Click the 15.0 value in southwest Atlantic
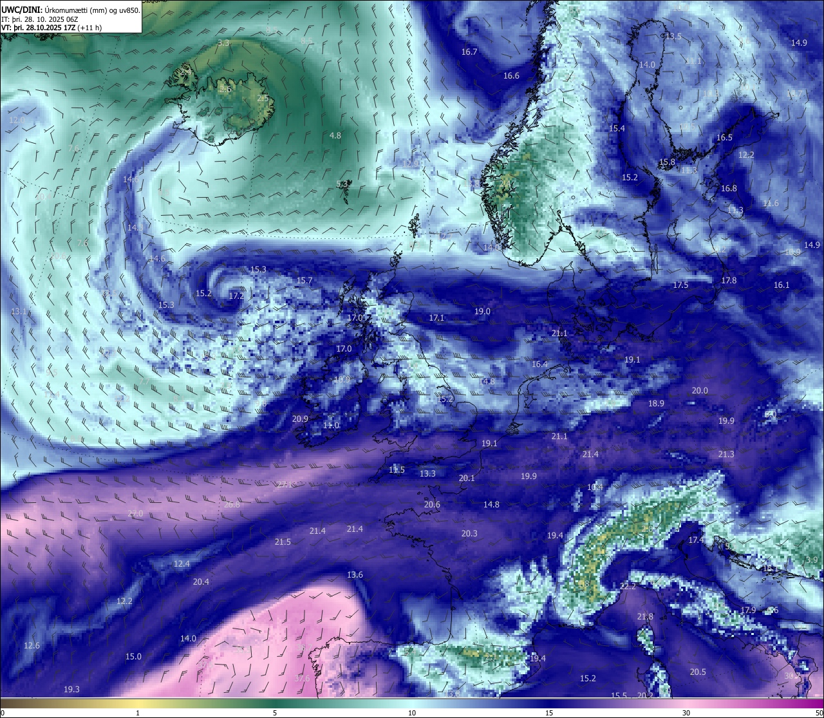Image resolution: width=824 pixels, height=718 pixels. coord(133,657)
